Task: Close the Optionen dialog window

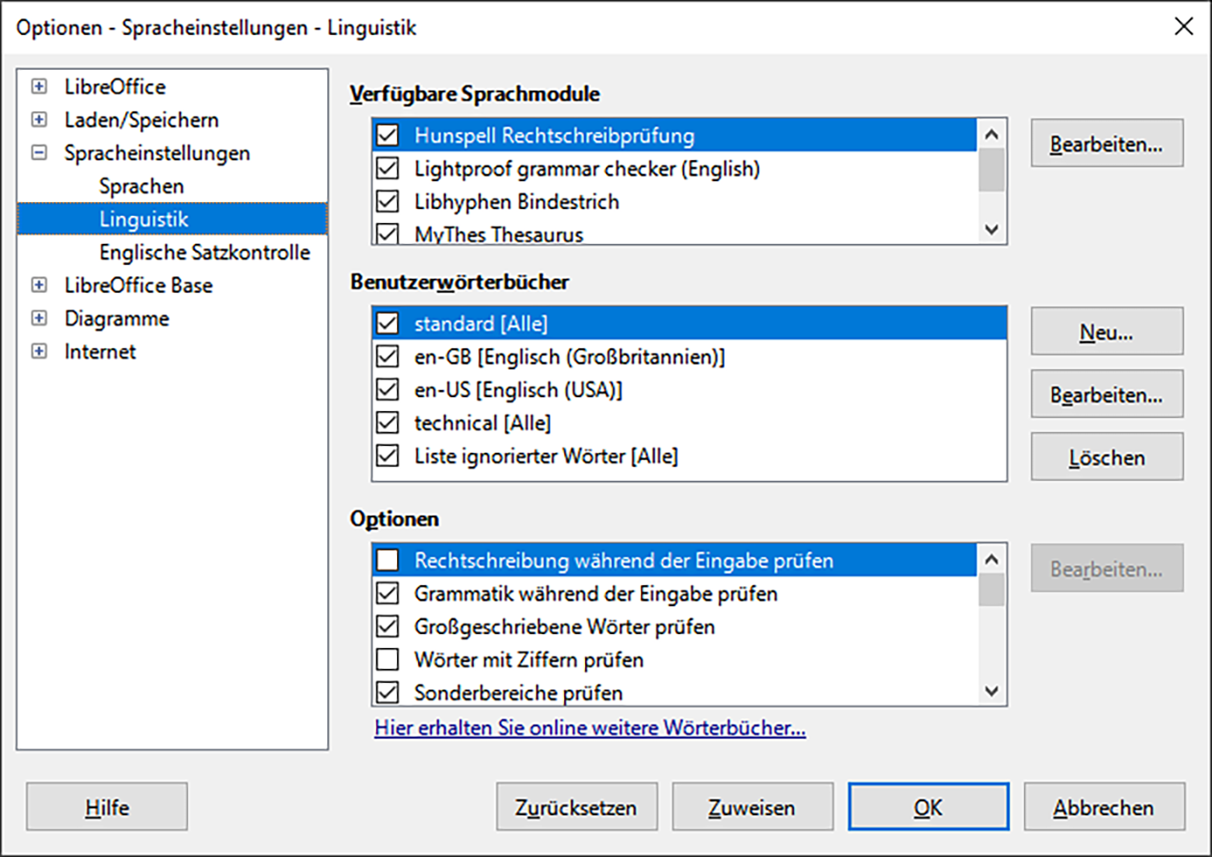Action: (1183, 26)
